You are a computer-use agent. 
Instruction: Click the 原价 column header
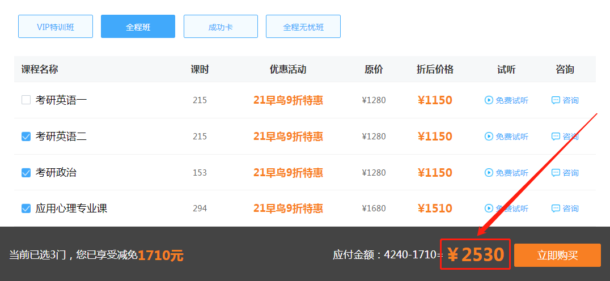(x=374, y=70)
